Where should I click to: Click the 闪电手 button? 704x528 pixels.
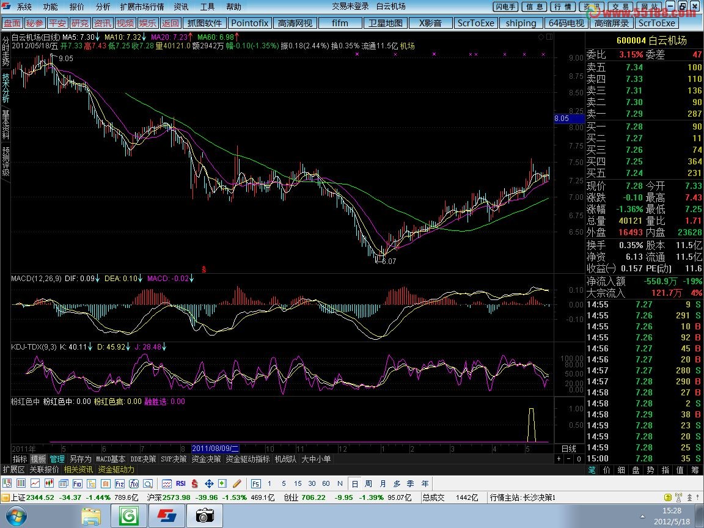[x=505, y=7]
